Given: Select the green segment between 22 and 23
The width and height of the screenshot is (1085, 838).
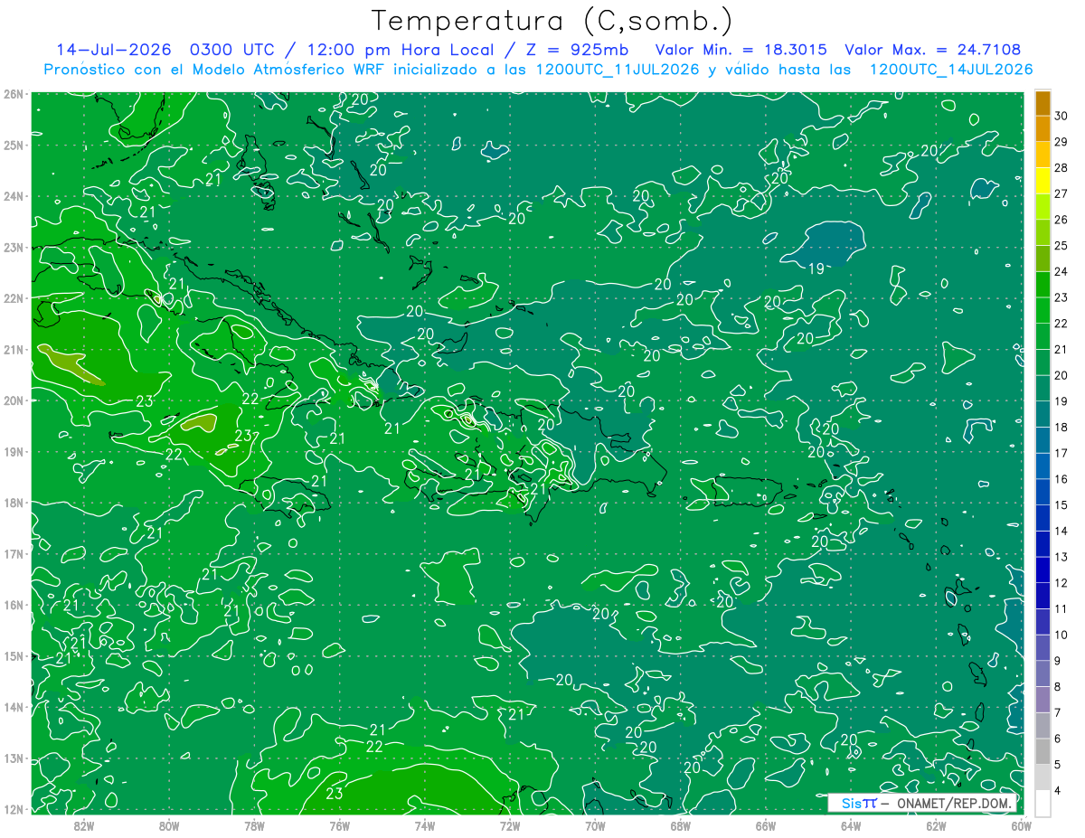Looking at the screenshot, I should 1043,310.
